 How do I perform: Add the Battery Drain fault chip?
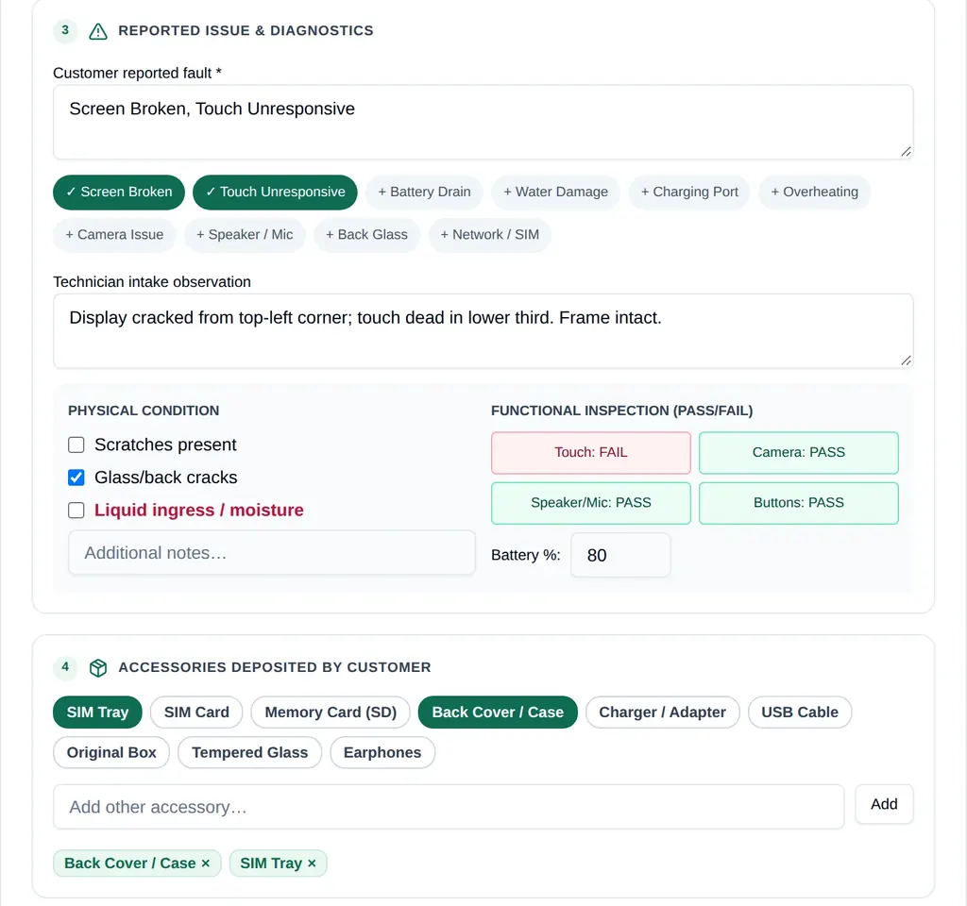[x=424, y=193]
